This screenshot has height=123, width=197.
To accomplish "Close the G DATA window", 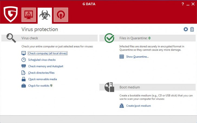I will pos(193,4).
